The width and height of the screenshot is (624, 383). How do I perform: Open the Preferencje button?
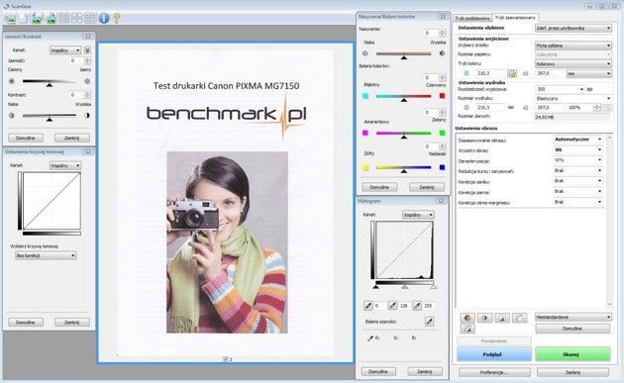[494, 372]
